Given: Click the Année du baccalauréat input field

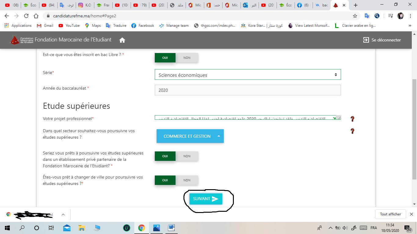Looking at the screenshot, I should pyautogui.click(x=248, y=90).
